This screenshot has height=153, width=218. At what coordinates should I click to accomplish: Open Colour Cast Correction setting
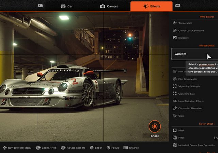point(191,31)
